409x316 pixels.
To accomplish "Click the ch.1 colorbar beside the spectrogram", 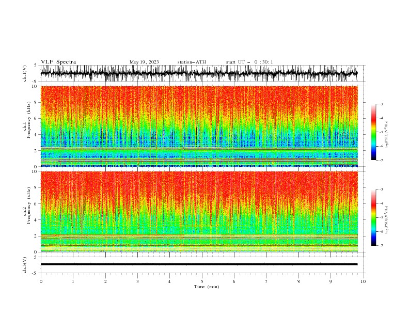I will [x=373, y=132].
